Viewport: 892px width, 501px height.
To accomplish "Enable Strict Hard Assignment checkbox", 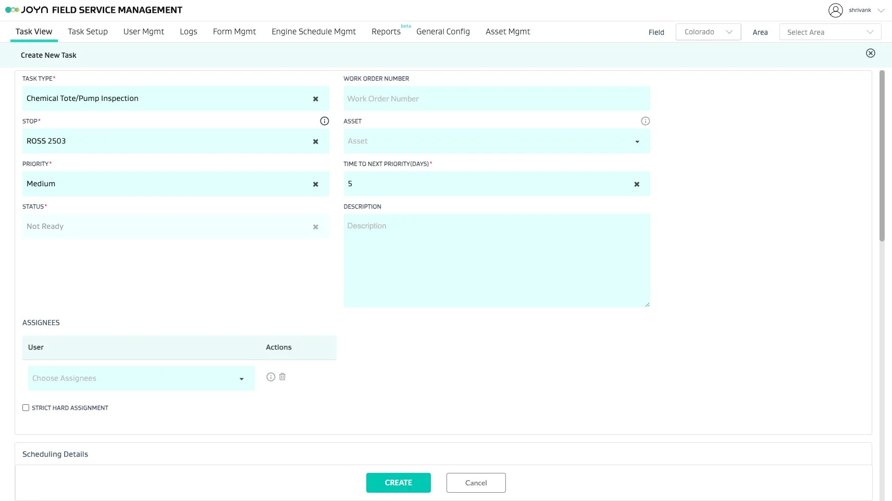I will (26, 408).
